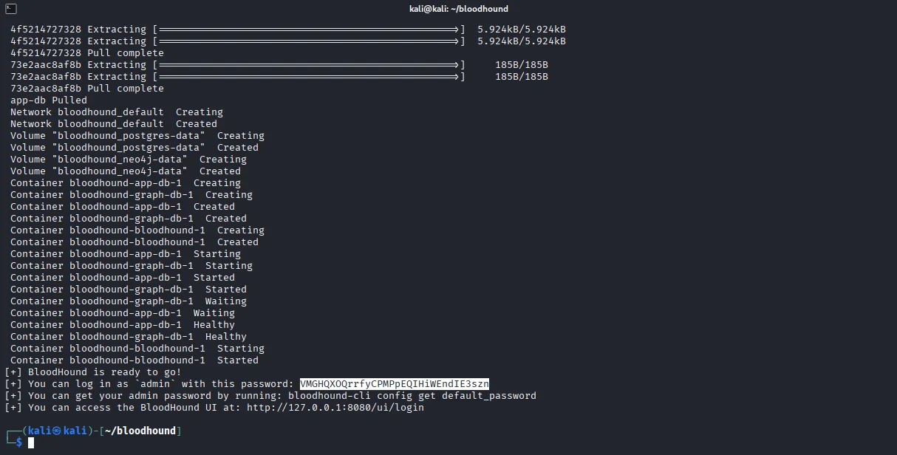Click the 73e2aac8af8b Pull complete line
This screenshot has width=897, height=455.
87,89
